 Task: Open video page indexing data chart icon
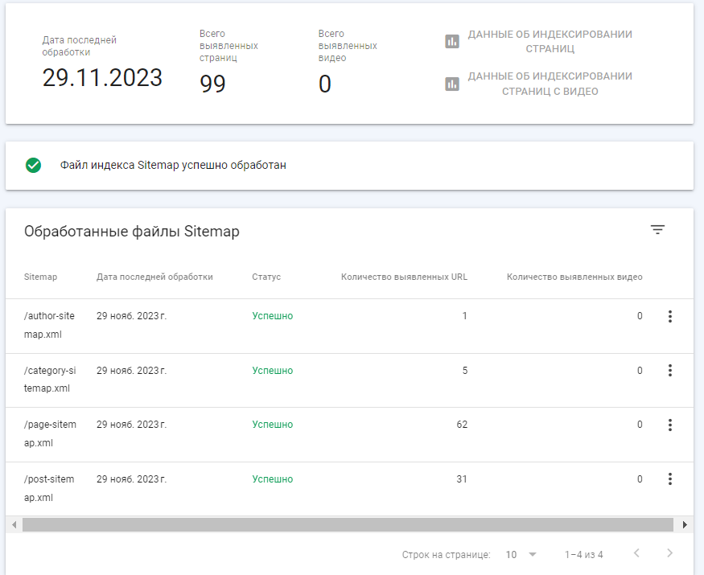tap(452, 84)
